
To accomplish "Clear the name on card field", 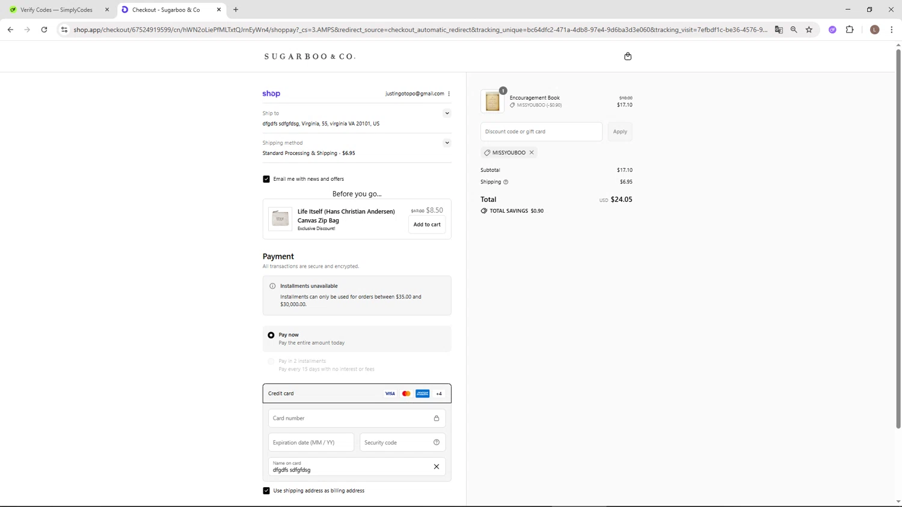I will (x=437, y=467).
